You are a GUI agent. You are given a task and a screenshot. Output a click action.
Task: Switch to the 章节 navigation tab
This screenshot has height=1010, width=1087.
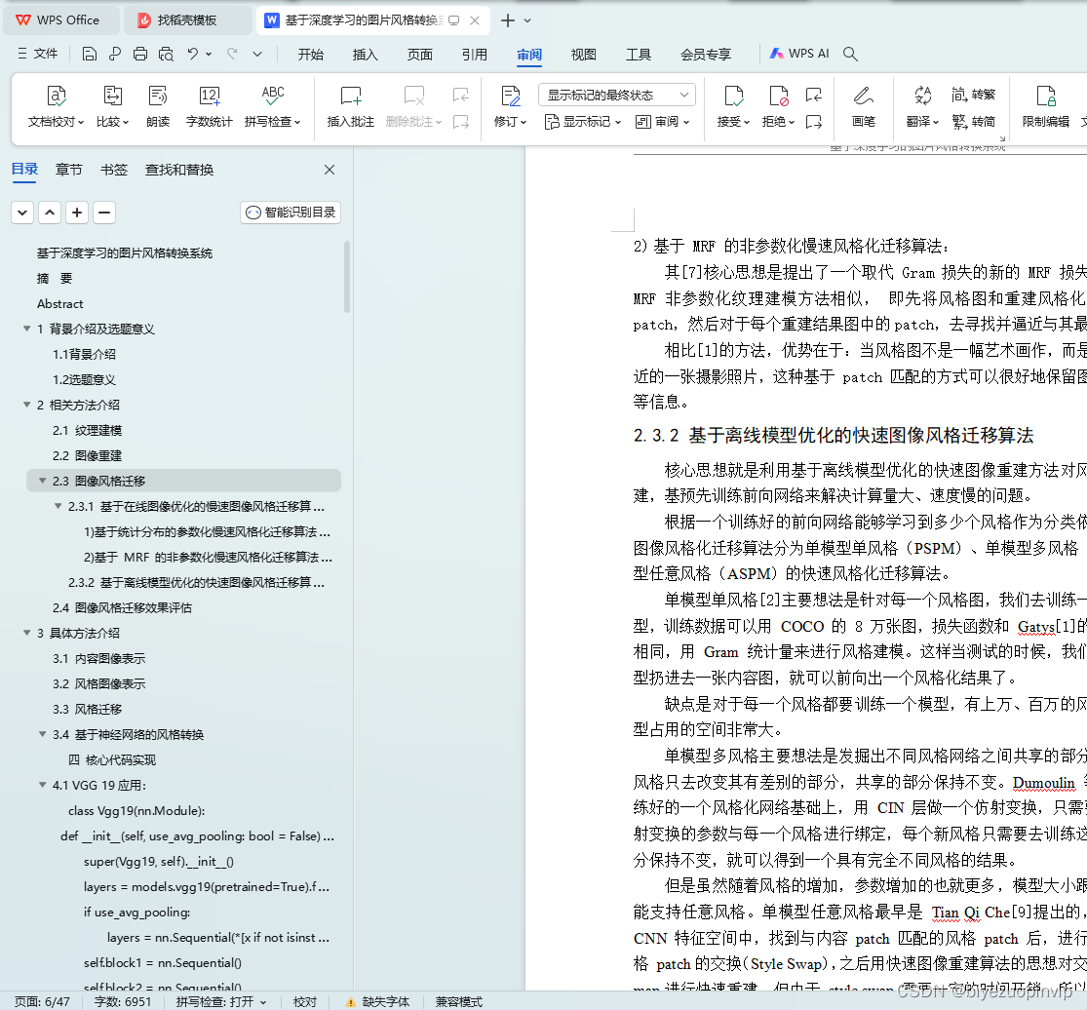pos(68,169)
